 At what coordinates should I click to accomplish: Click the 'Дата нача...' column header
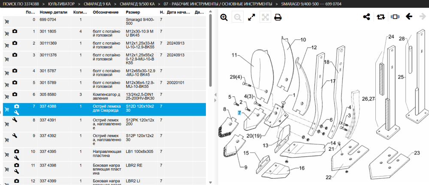click(178, 12)
